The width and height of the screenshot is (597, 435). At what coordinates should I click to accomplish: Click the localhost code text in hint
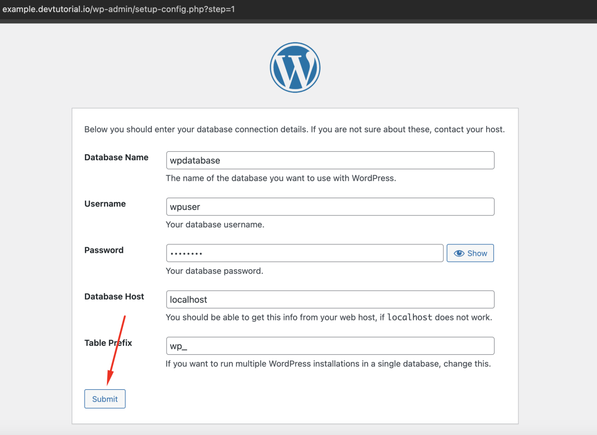[x=409, y=317]
